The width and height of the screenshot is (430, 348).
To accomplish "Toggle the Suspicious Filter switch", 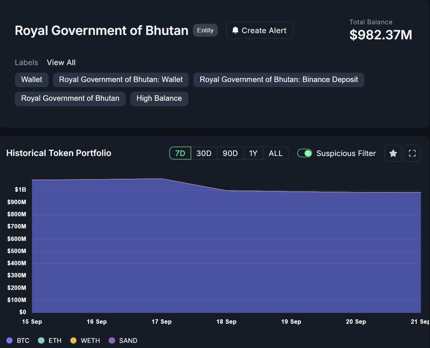I will [305, 153].
